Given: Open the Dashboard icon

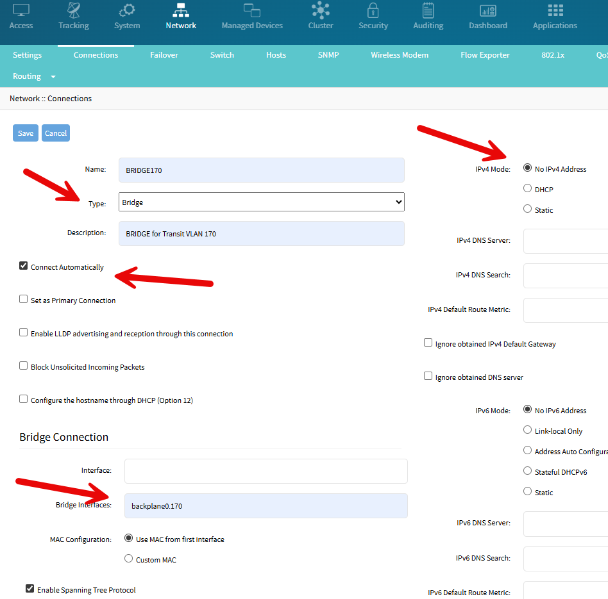Looking at the screenshot, I should click(487, 11).
